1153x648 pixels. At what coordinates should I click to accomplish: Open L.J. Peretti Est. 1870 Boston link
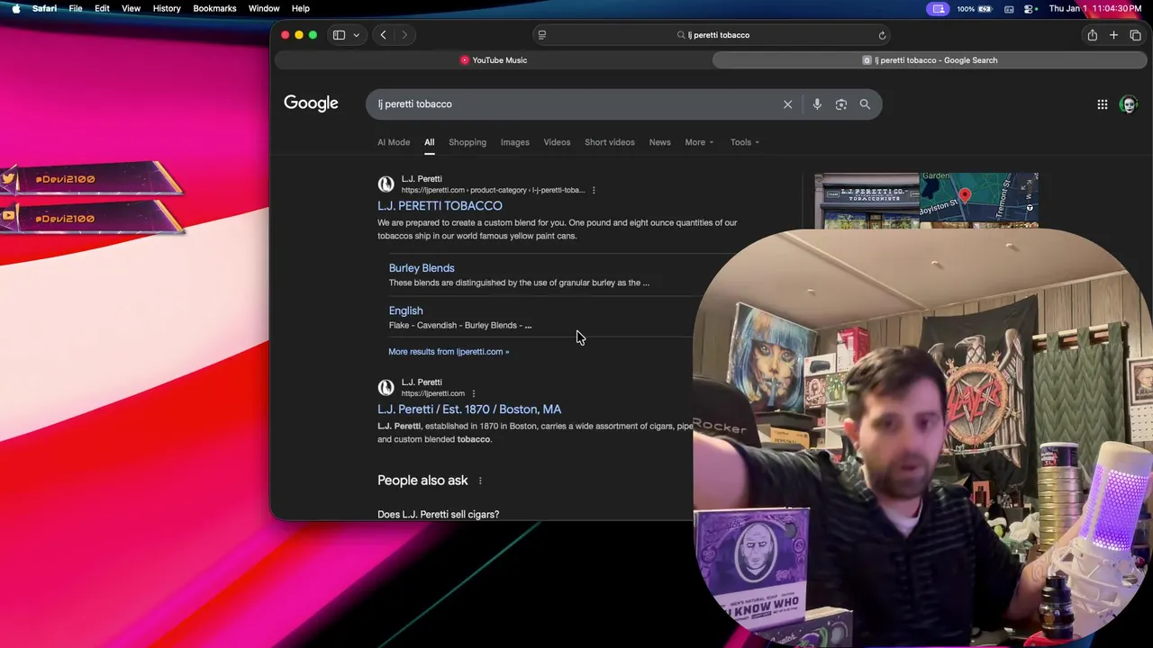click(469, 409)
